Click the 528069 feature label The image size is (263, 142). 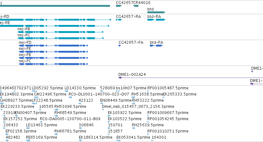click(108, 88)
